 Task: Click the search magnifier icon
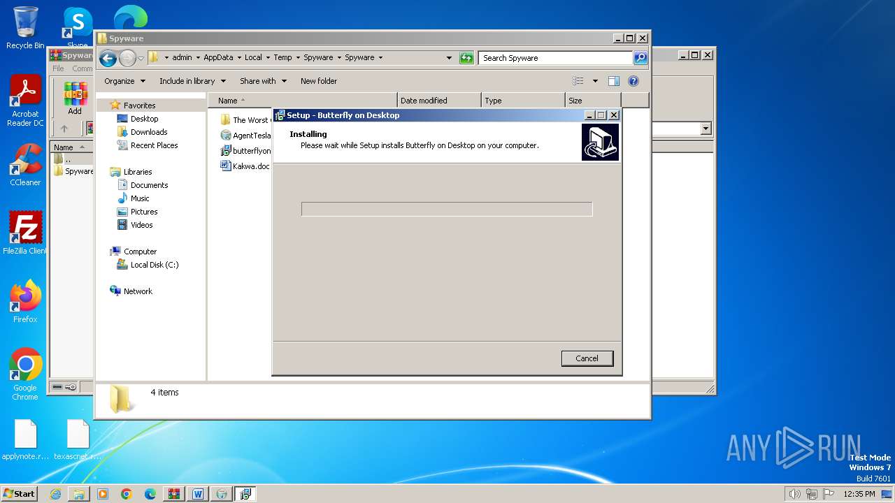tap(640, 58)
